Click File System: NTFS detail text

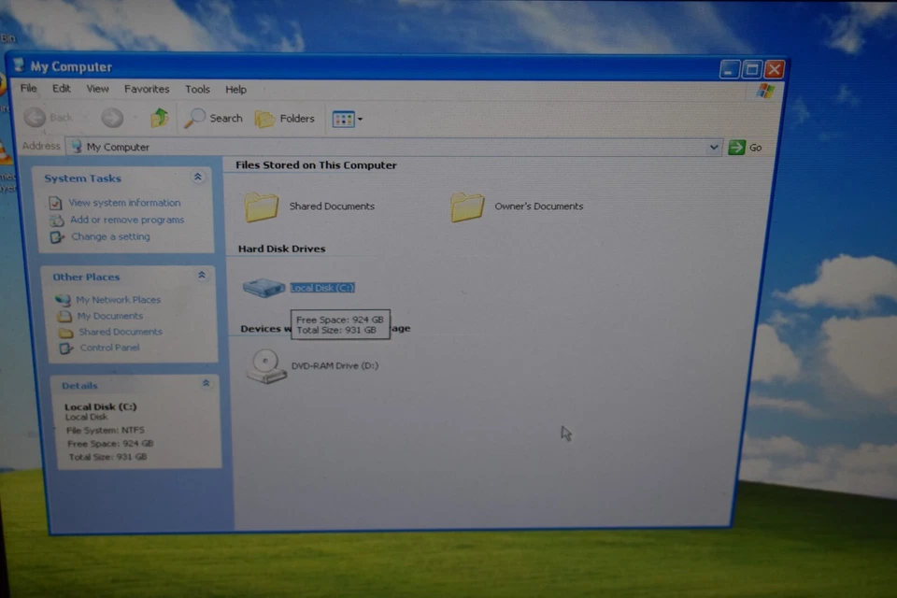point(106,430)
